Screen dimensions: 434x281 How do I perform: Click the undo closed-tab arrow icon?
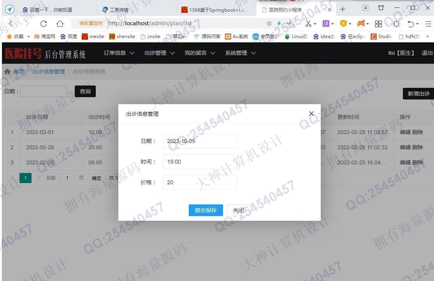[411, 24]
